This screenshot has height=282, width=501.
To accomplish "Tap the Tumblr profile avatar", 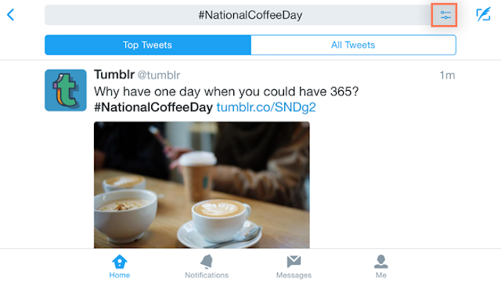I will pos(66,90).
